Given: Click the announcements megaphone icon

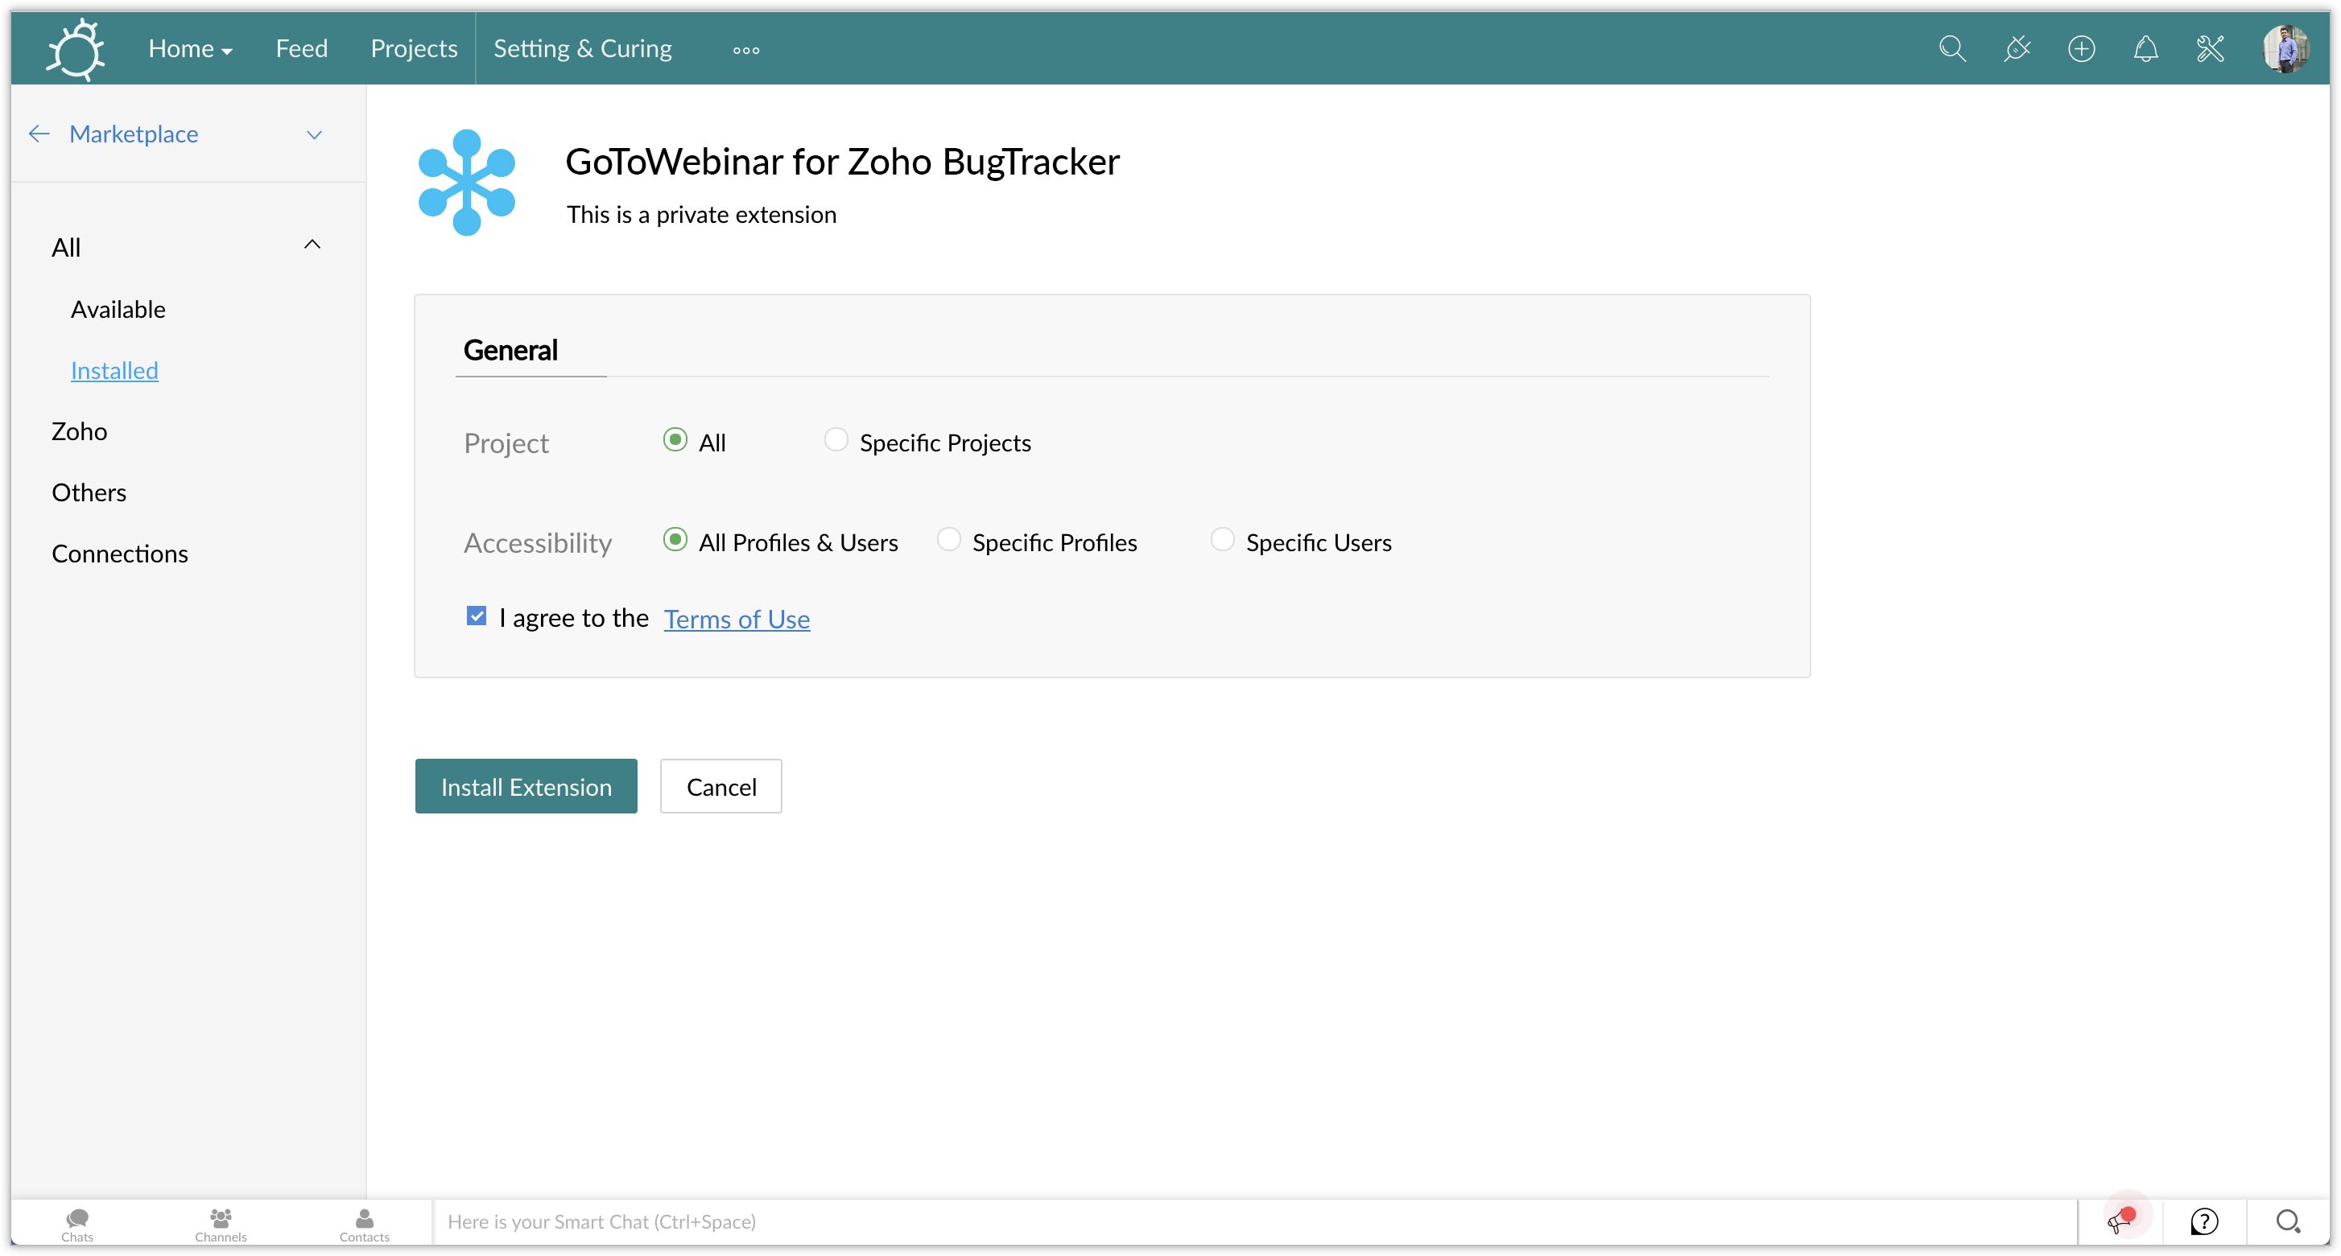Looking at the screenshot, I should pyautogui.click(x=2121, y=1221).
